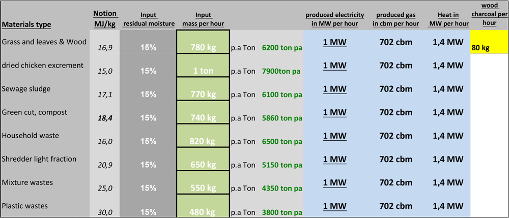Click the dried chicken excrement label
This screenshot has width=509, height=218.
coord(42,65)
